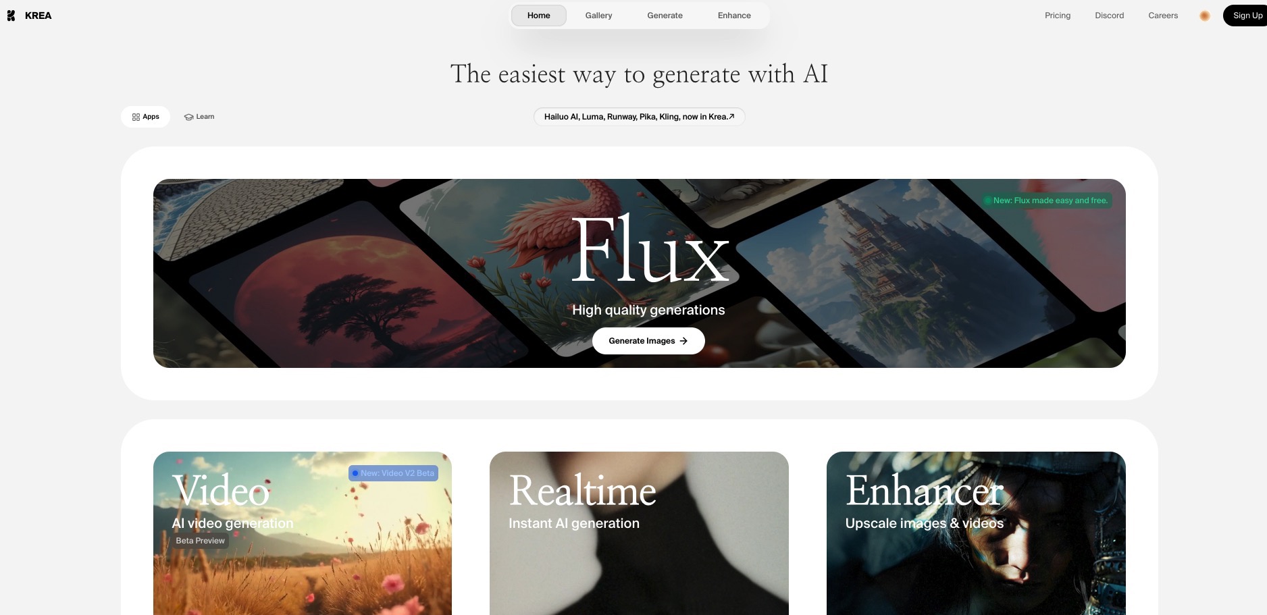This screenshot has height=615, width=1267.
Task: Click the external arrow in Hailuo announcement
Action: 731,116
